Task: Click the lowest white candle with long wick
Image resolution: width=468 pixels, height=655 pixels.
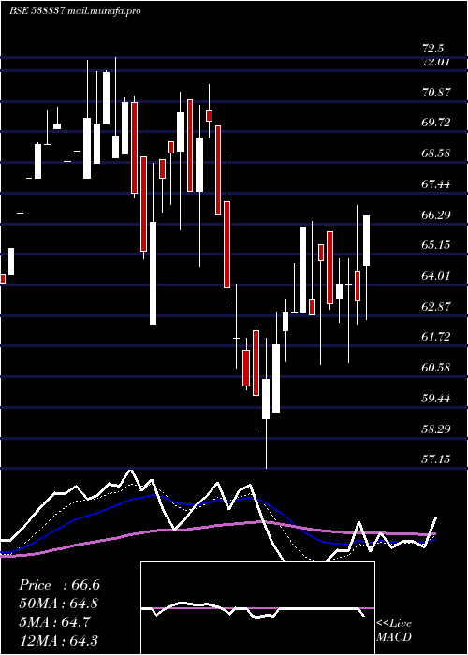Action: point(266,399)
